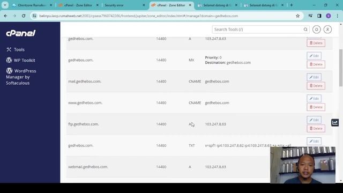Open the user account menu icon
Screen dimensions: 343x193
(327, 29)
